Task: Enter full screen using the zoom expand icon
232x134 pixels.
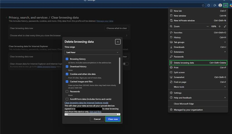Action: click(225, 26)
